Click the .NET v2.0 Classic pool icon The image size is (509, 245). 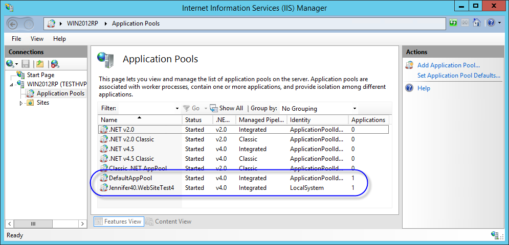[103, 139]
